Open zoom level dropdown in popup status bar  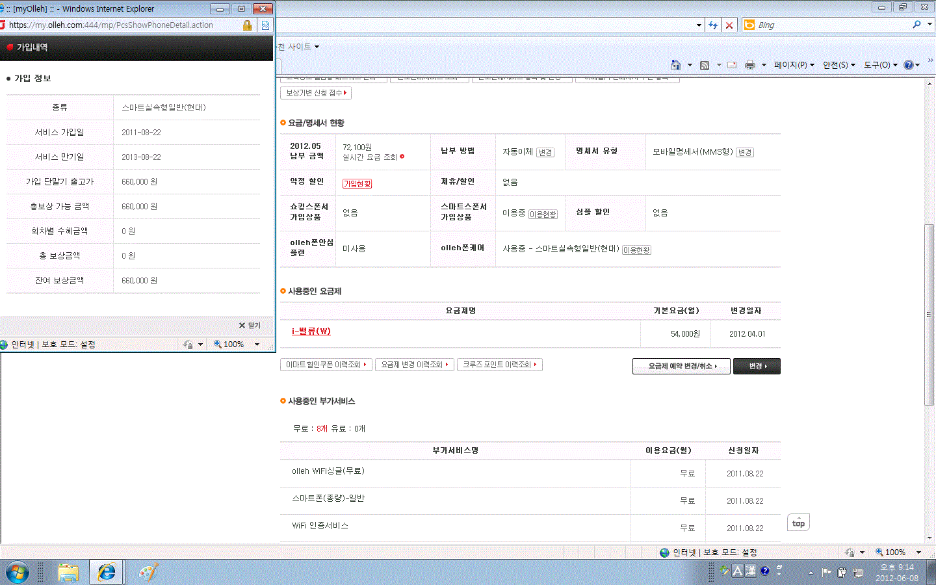coord(257,344)
